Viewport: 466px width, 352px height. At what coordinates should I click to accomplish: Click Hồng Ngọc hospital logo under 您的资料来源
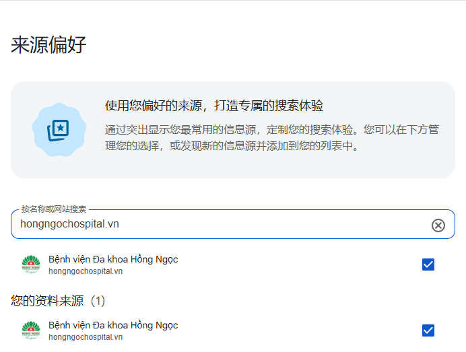(x=31, y=330)
